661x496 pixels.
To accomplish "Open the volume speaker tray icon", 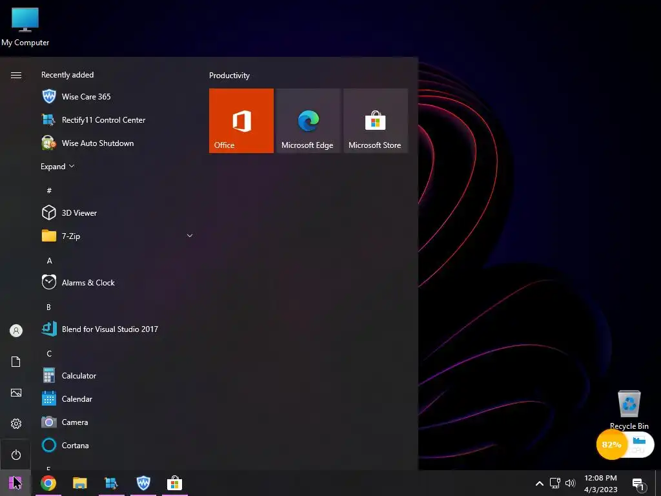I will point(571,483).
